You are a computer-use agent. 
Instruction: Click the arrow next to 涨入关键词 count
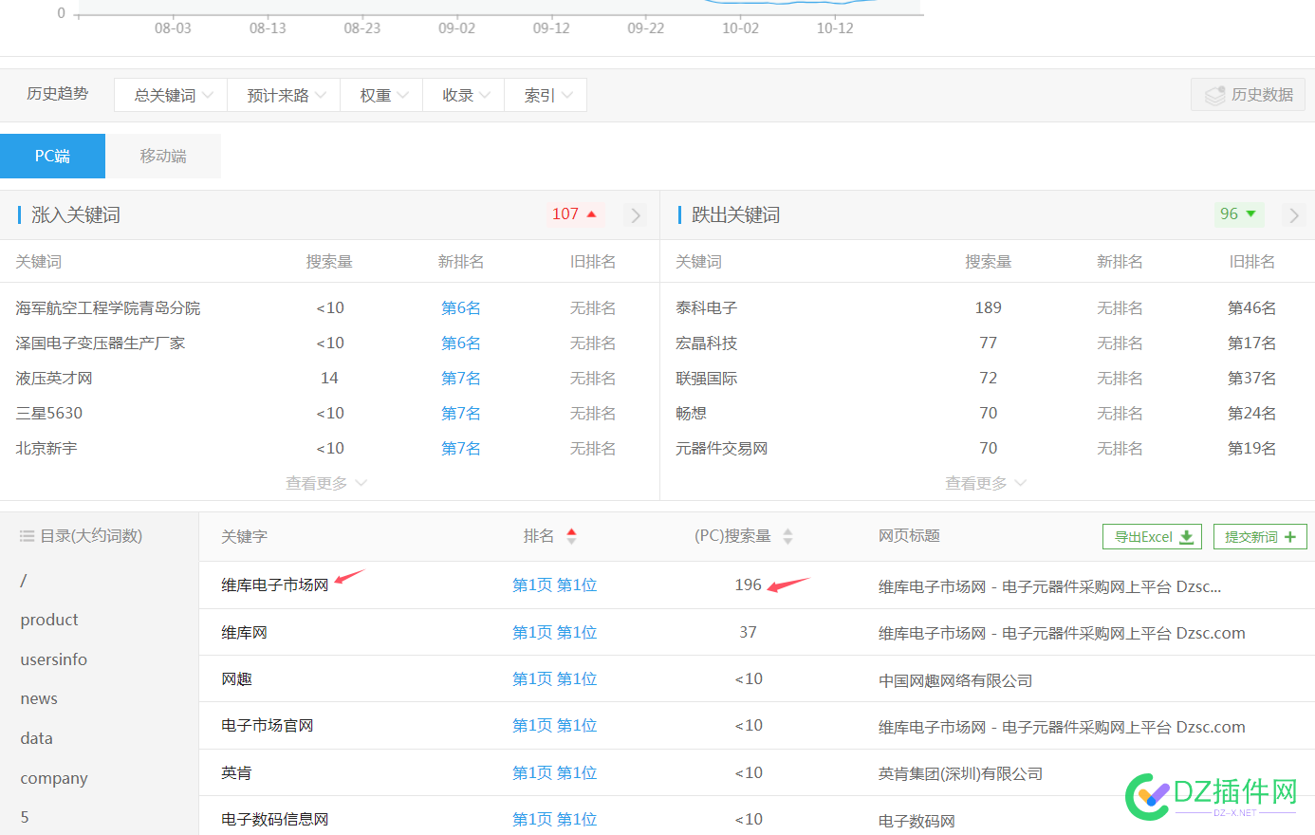[636, 215]
